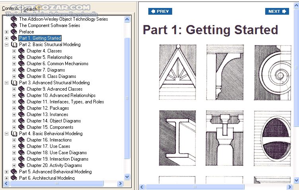Expand the Part 1. Getting Started node
This screenshot has height=190, width=299.
[6, 38]
